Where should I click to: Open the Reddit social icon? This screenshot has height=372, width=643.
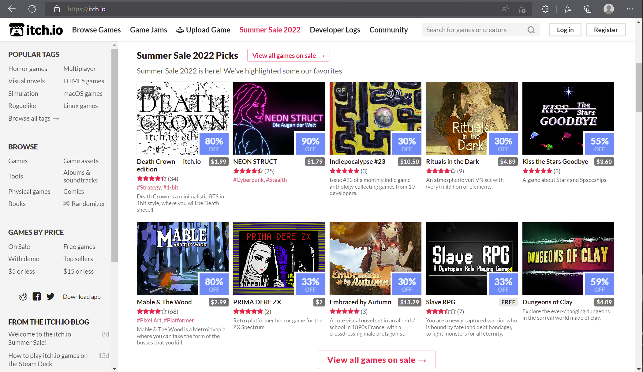tap(23, 297)
